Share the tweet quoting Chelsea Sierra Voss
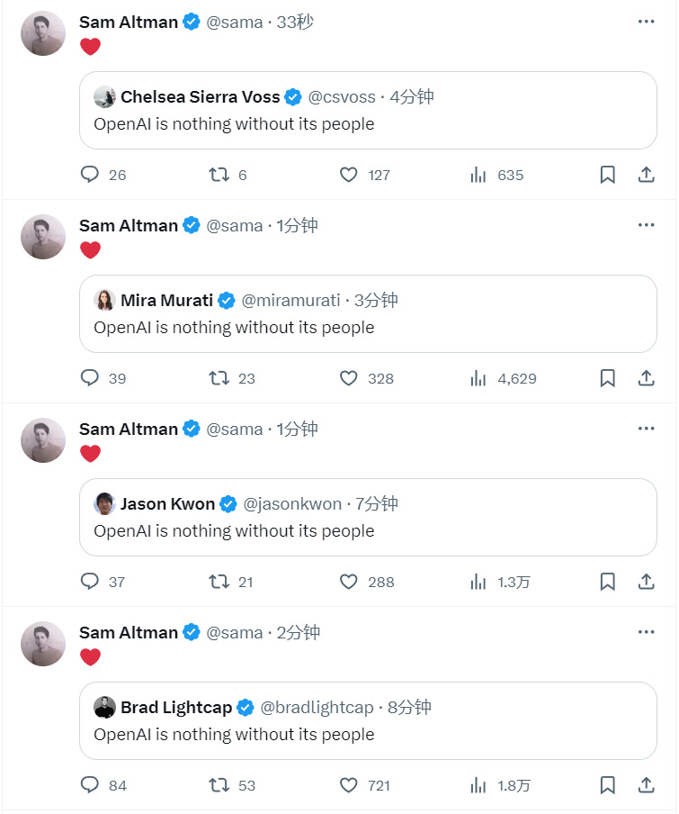Viewport: 679px width, 814px height. click(x=646, y=175)
